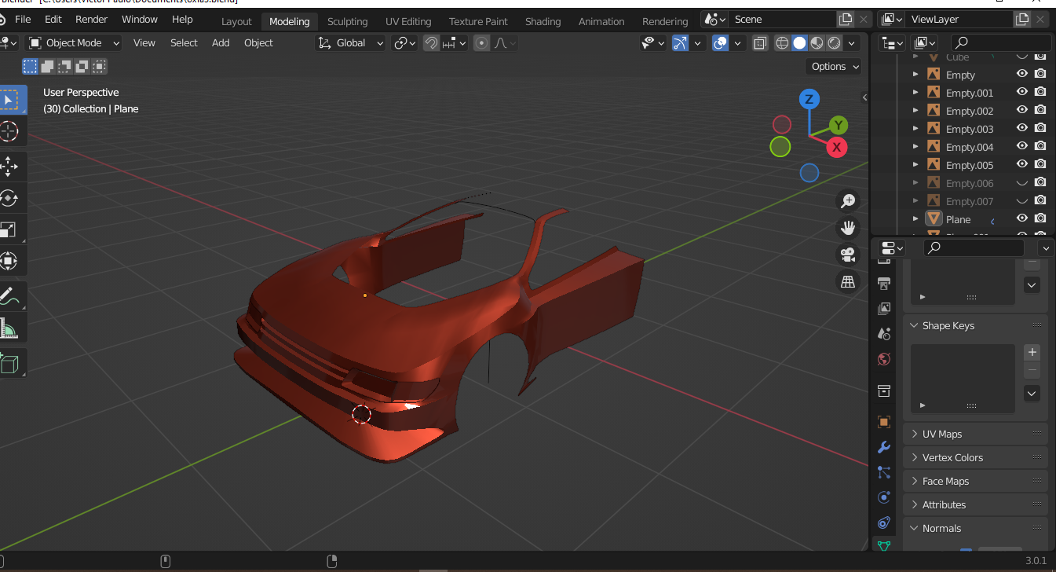Switch perspective/orthographic grid icon
1056x572 pixels.
pyautogui.click(x=848, y=281)
